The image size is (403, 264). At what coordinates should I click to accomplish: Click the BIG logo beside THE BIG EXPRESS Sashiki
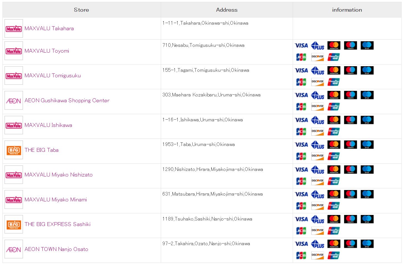click(14, 224)
